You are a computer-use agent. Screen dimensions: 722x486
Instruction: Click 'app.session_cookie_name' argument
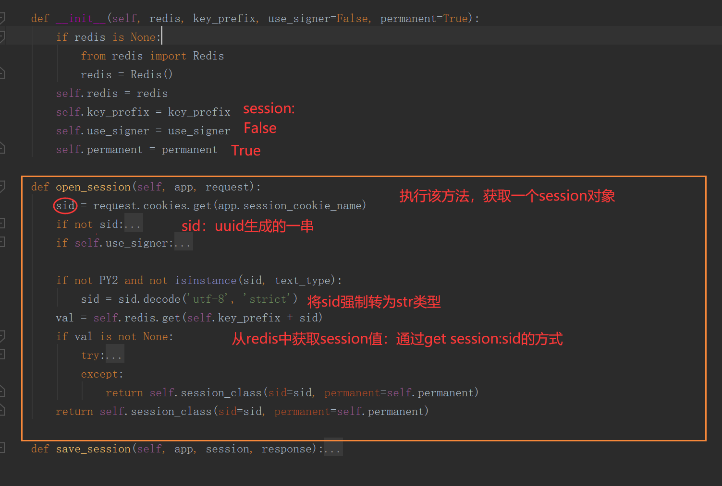290,205
